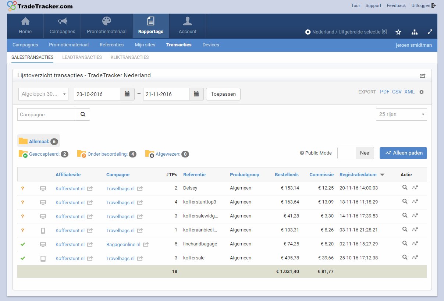Screen dimensions: 444x301
Task: Click start date field 23-10-2016
Action: tap(97, 94)
